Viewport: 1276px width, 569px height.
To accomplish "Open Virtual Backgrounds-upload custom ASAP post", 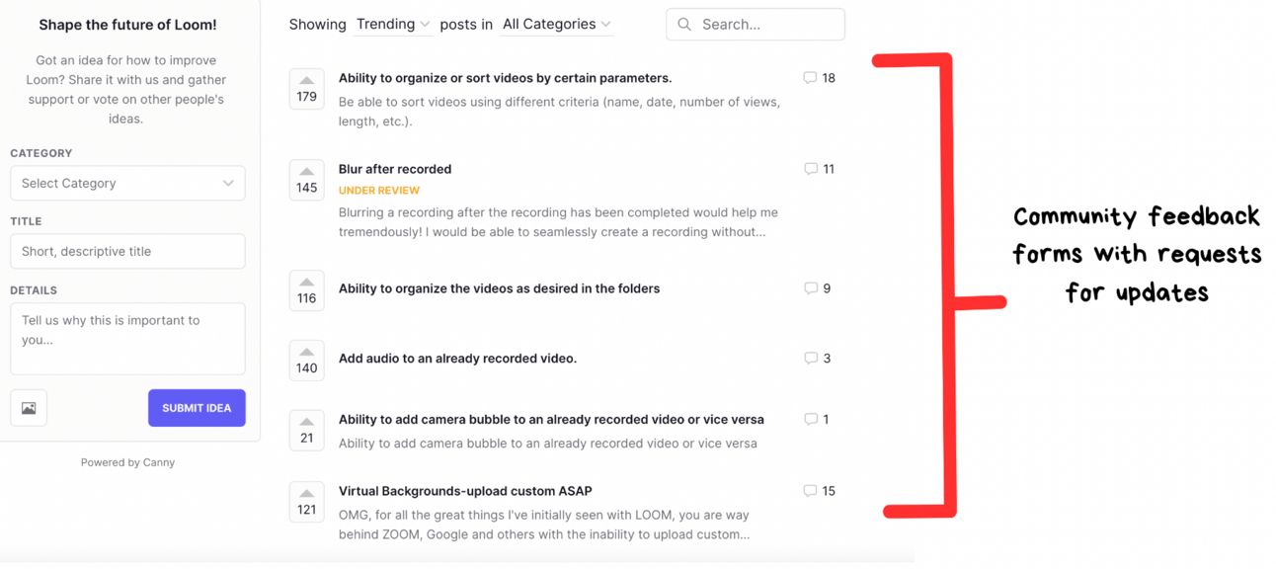I will click(x=465, y=491).
